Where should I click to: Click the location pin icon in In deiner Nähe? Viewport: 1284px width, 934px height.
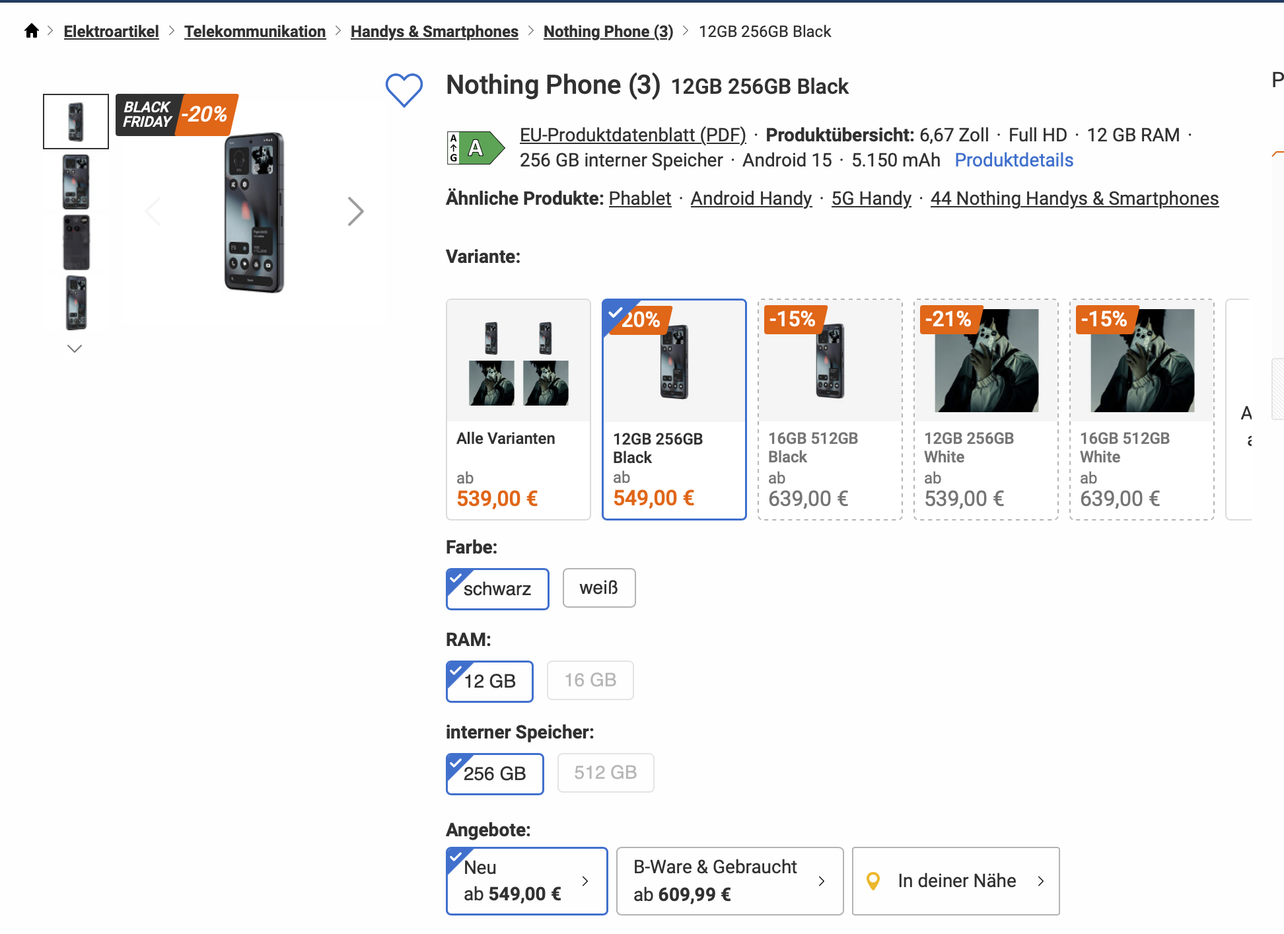coord(873,881)
